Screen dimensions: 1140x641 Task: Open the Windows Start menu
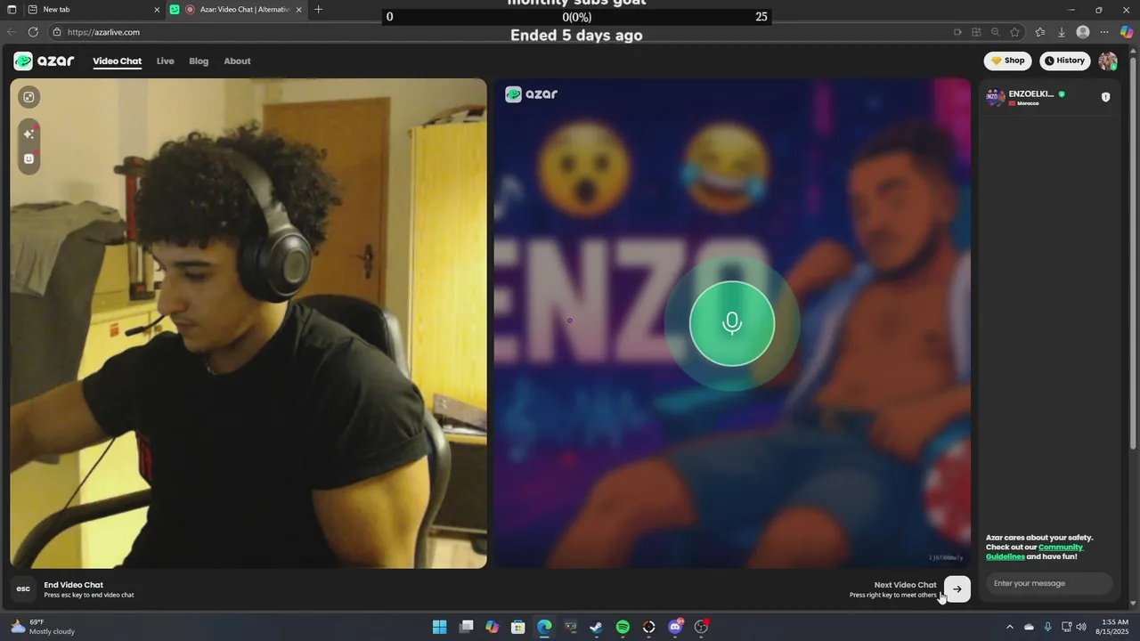(x=440, y=627)
